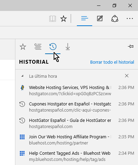The image size is (138, 165).
Task: Open HostGator Español Guía history entry
Action: (x=77, y=123)
